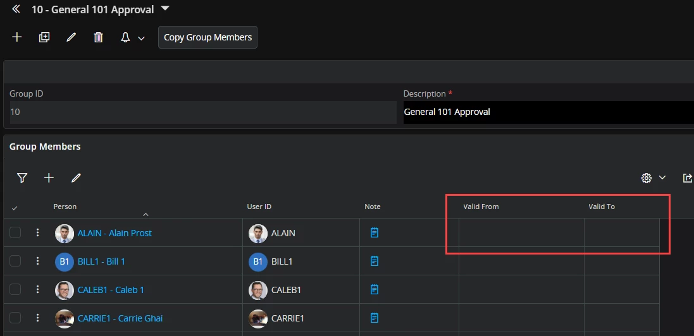This screenshot has width=694, height=336.
Task: Open the CARRIE1 - Carrie Ghai link
Action: 120,318
